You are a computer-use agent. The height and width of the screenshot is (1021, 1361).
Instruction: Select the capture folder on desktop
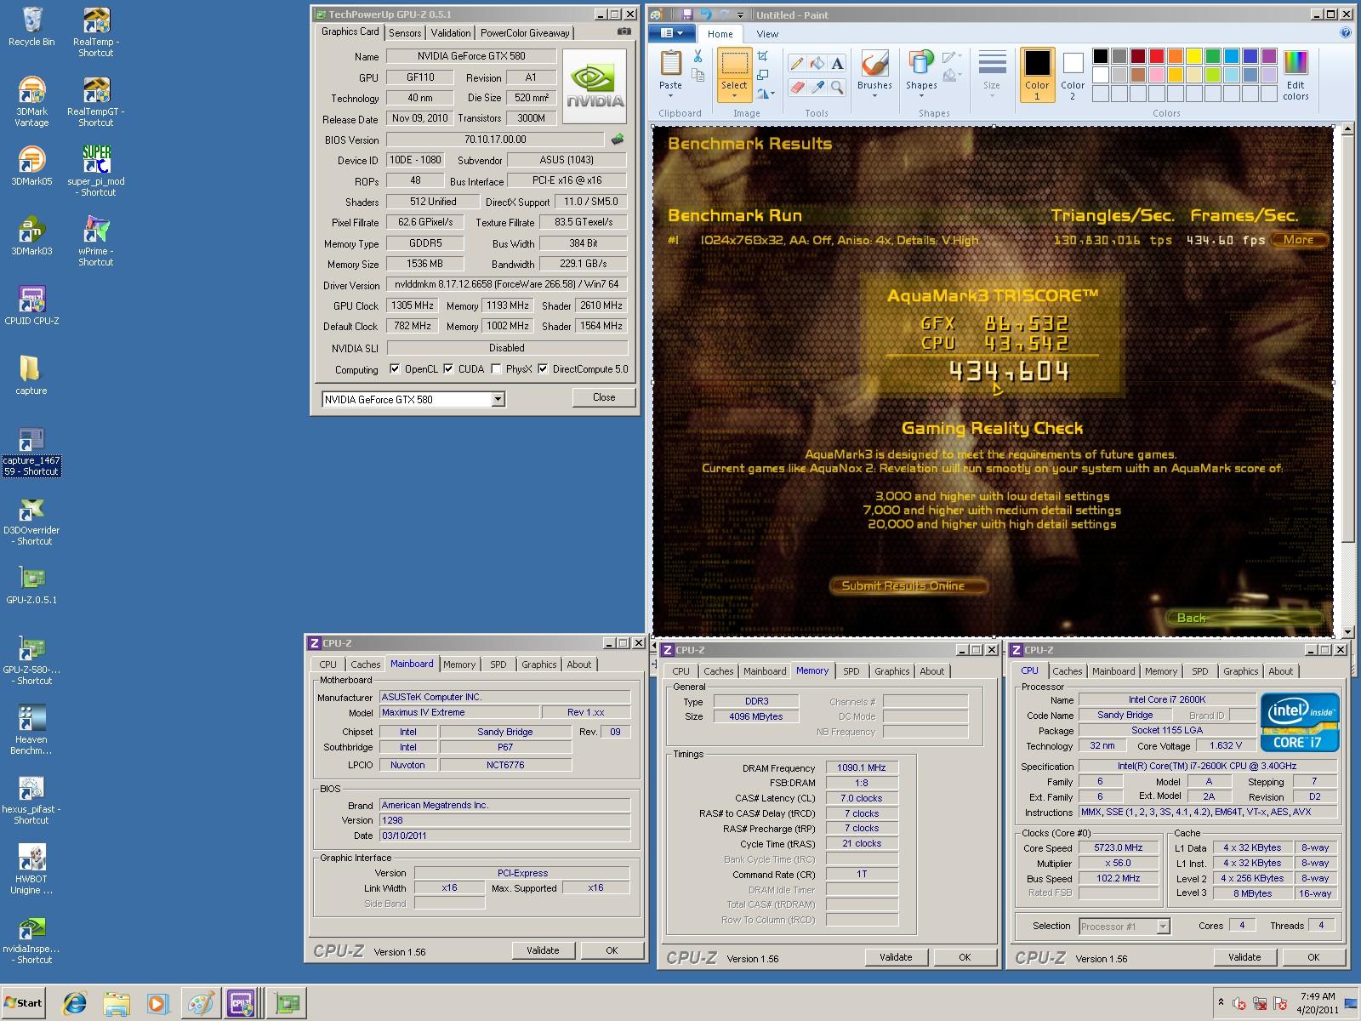click(x=31, y=375)
